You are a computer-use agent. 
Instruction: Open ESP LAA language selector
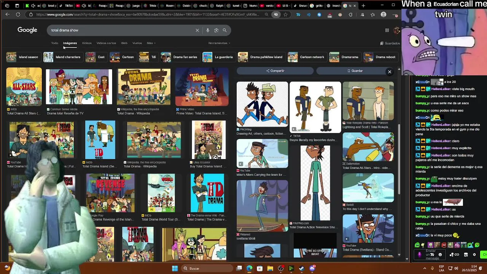pyautogui.click(x=441, y=268)
